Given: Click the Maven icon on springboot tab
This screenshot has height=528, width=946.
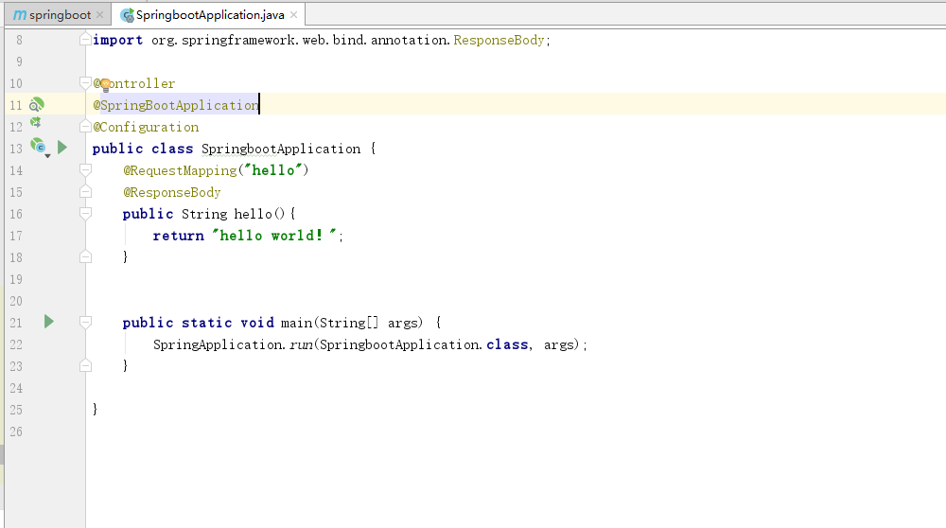Looking at the screenshot, I should 19,15.
